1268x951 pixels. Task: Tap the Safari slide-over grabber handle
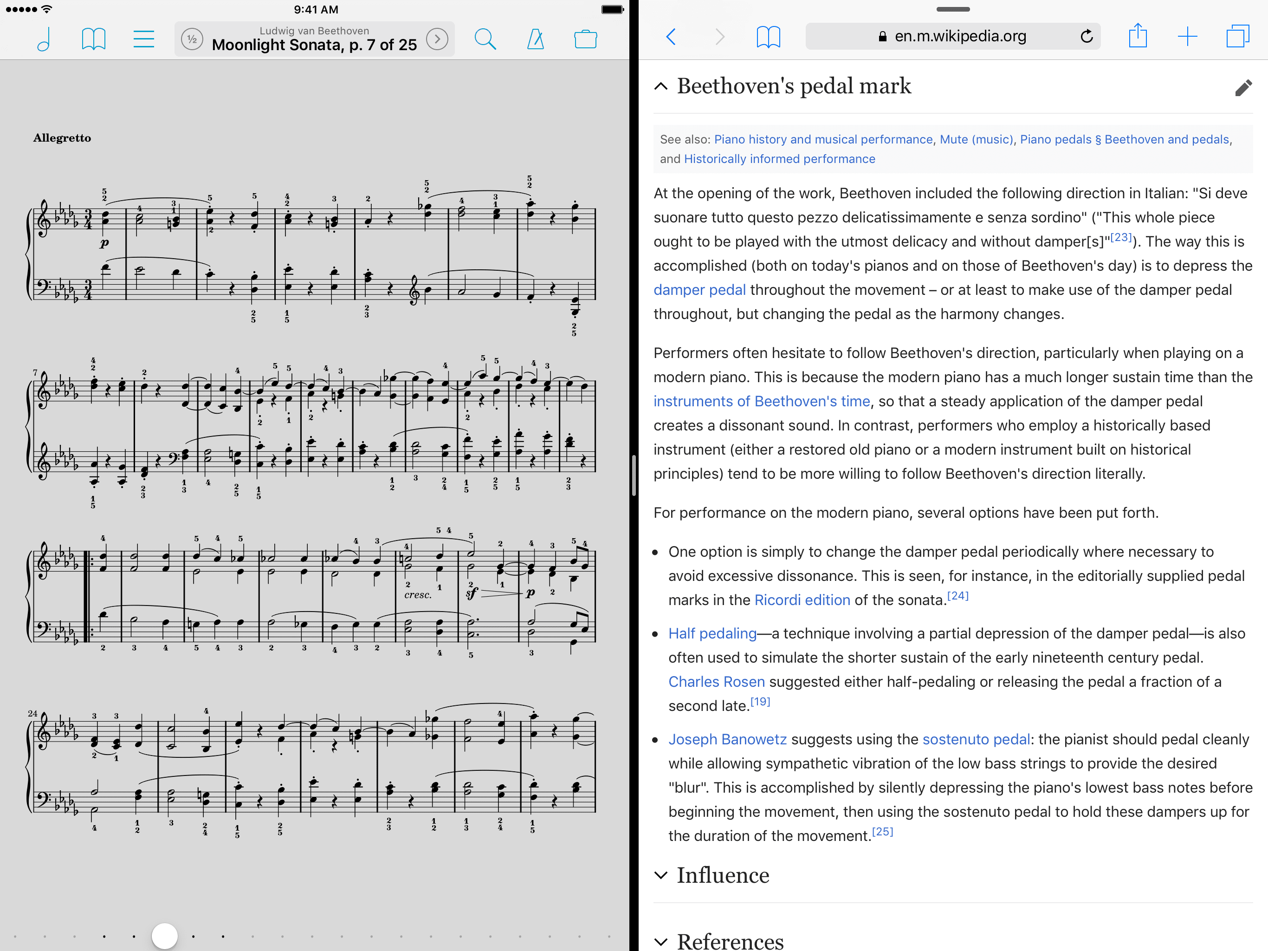(953, 9)
